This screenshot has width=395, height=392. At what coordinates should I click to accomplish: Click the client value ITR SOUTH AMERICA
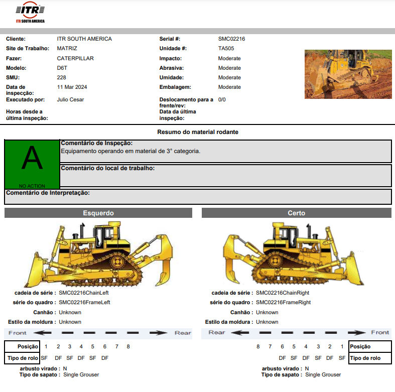(84, 39)
